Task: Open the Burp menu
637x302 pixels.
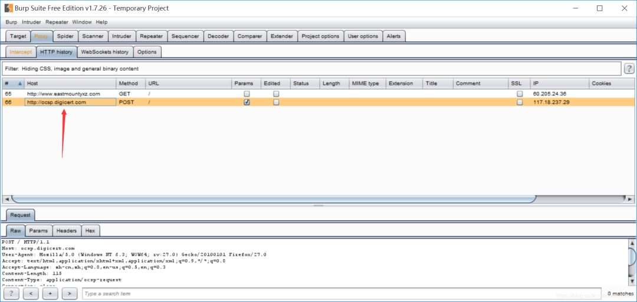Action: [x=11, y=22]
